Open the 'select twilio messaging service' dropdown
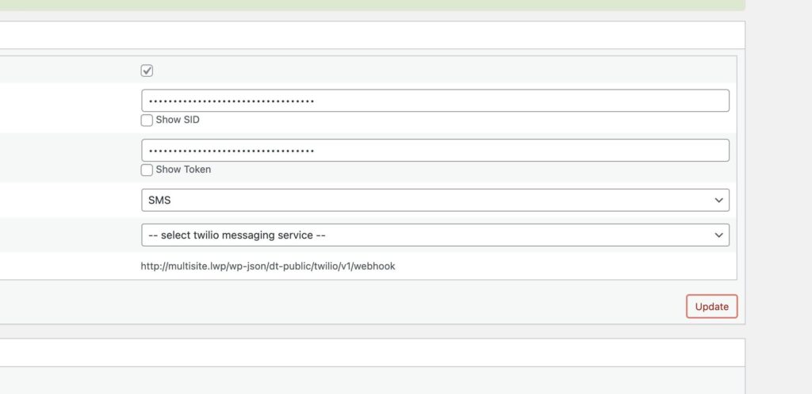 [435, 235]
